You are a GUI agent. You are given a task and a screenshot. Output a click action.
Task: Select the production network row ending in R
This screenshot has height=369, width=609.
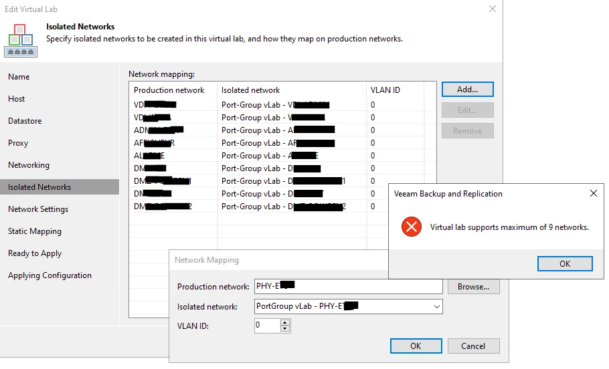click(x=282, y=143)
